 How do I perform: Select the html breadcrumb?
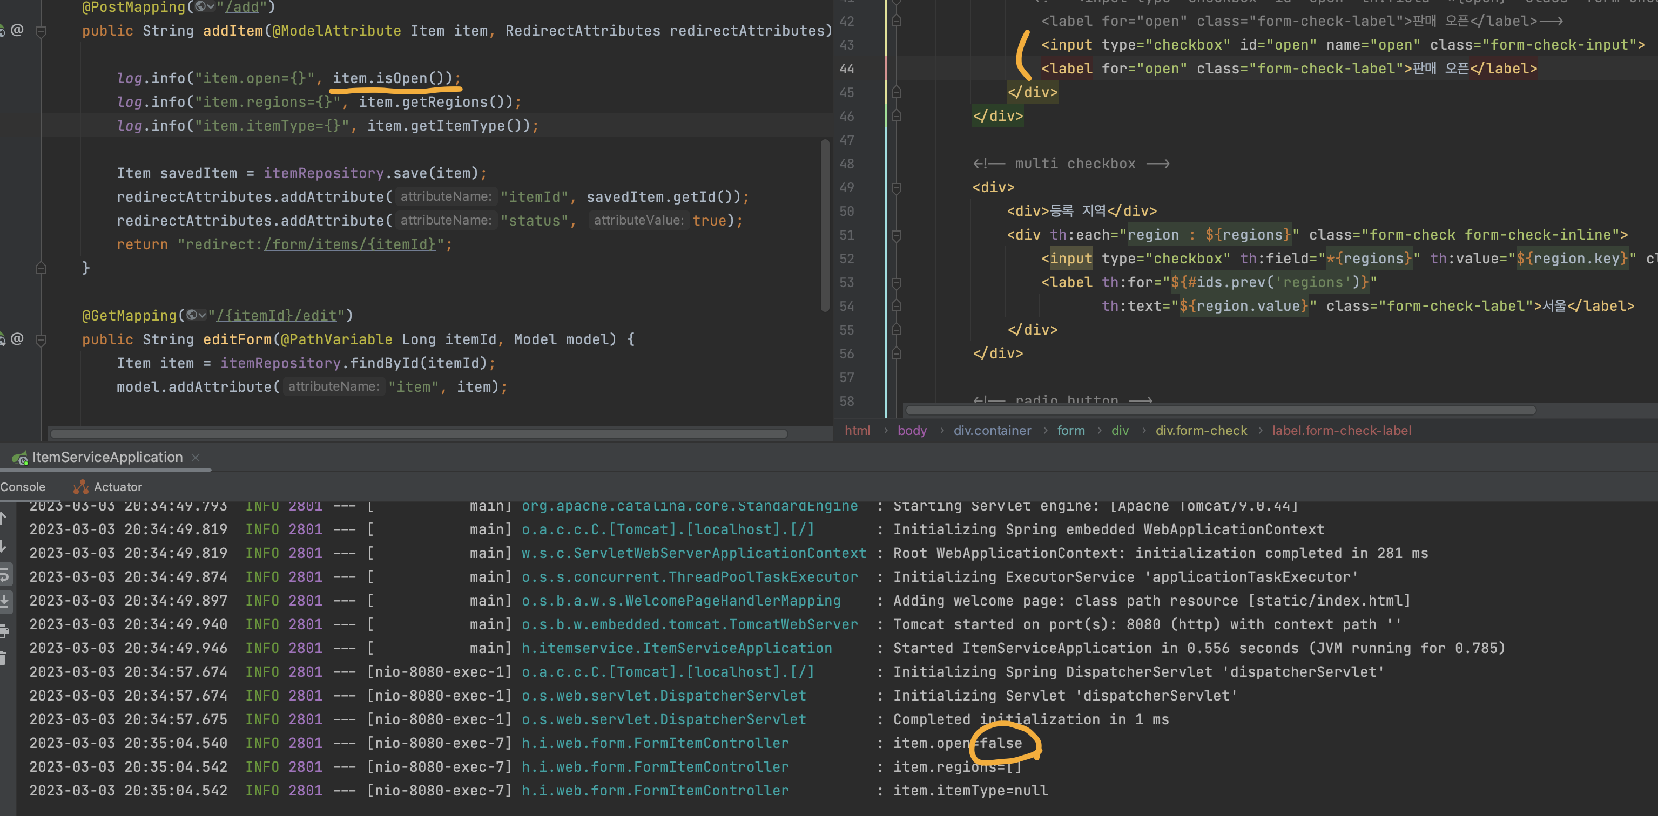[x=857, y=430]
